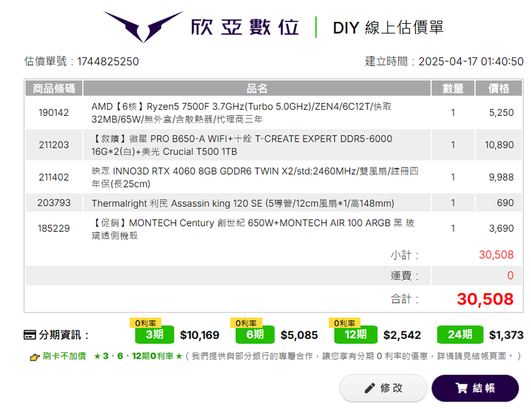Select the 6期 installment badge
531x409 pixels.
[x=255, y=335]
